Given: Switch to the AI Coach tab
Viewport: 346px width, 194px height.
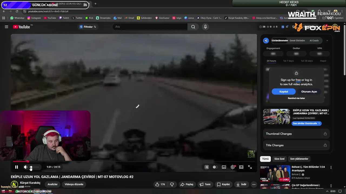Looking at the screenshot, I should click(314, 40).
